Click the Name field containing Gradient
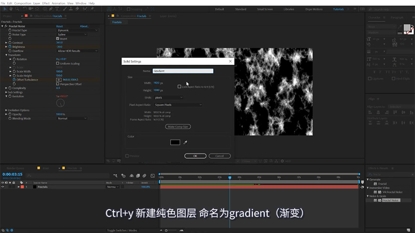Screen dimensions: 415x233 pos(183,71)
